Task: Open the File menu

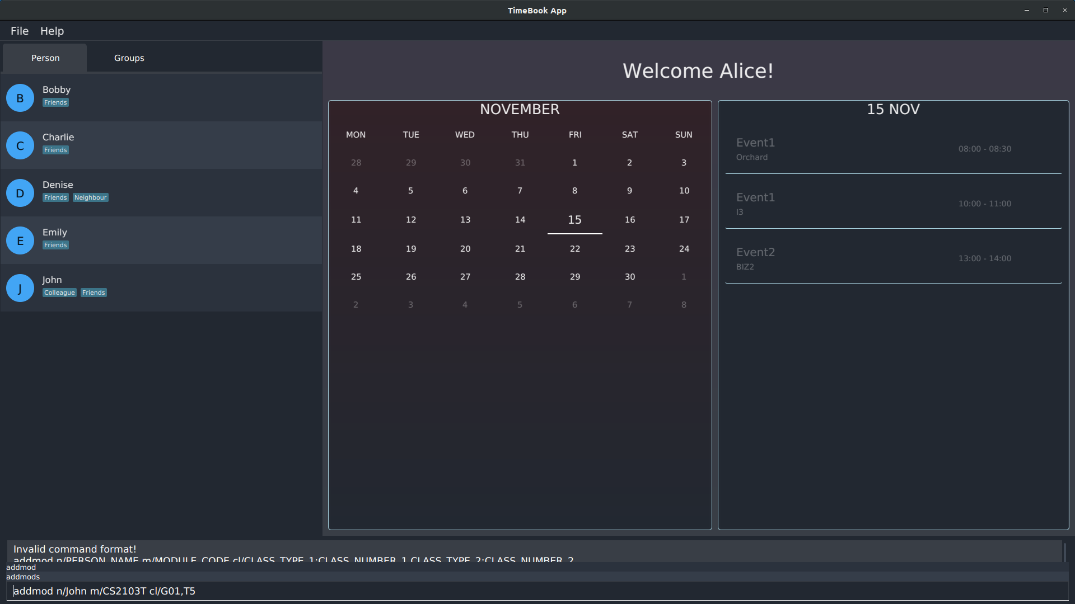Action: pos(20,31)
